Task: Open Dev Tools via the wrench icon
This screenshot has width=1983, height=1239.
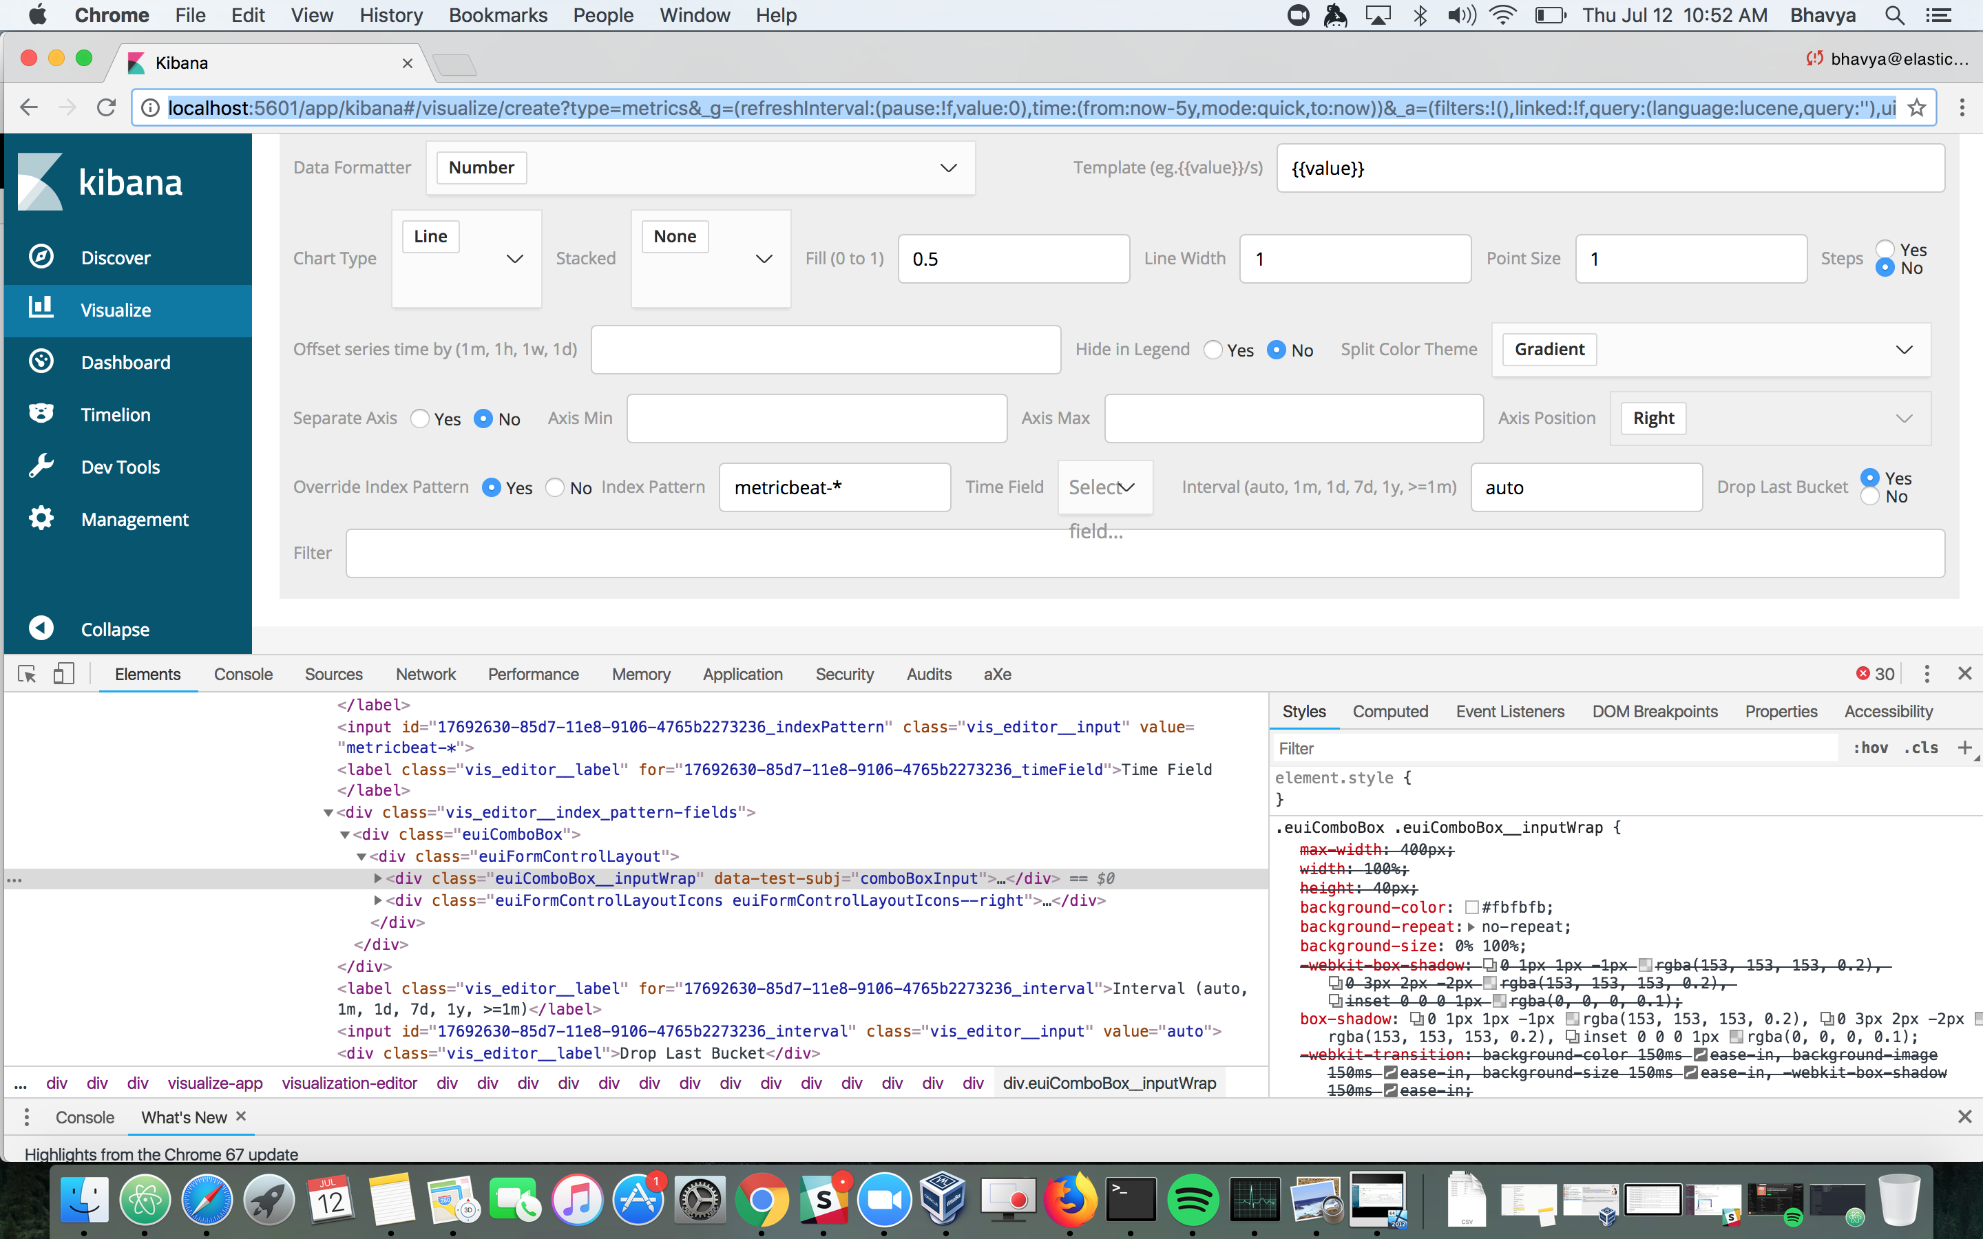Action: click(x=120, y=466)
